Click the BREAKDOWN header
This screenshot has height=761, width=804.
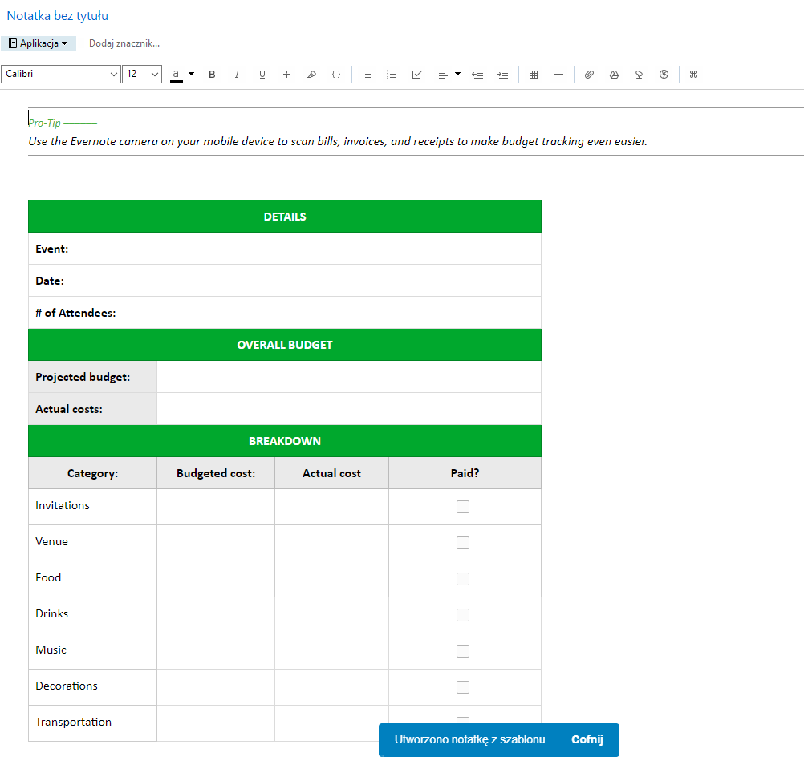pos(285,441)
